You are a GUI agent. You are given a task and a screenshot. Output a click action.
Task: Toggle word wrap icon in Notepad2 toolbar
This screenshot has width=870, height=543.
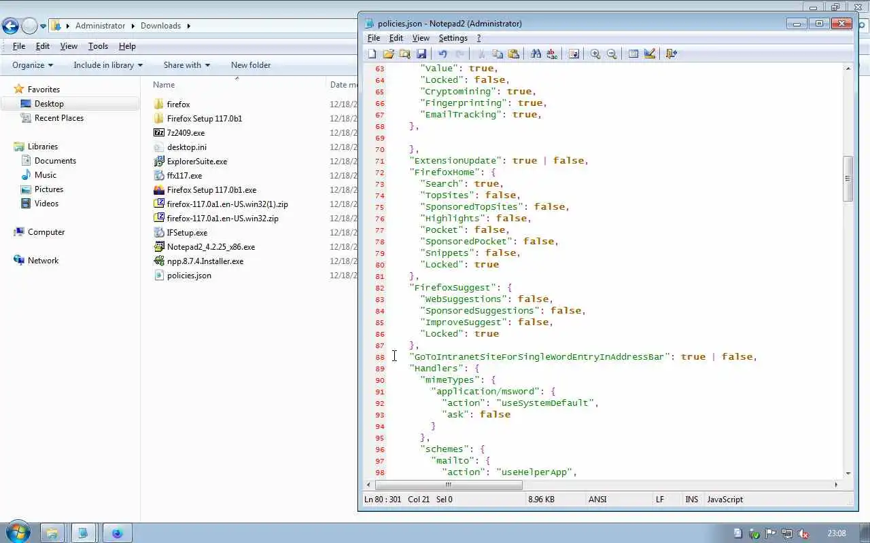(574, 54)
